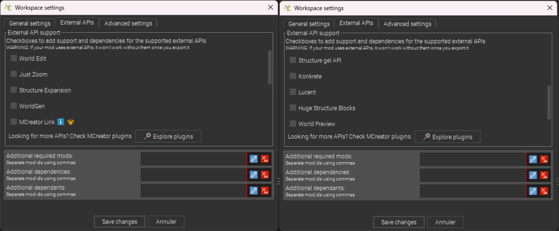Enable MCreator Link checkbox

[x=14, y=122]
